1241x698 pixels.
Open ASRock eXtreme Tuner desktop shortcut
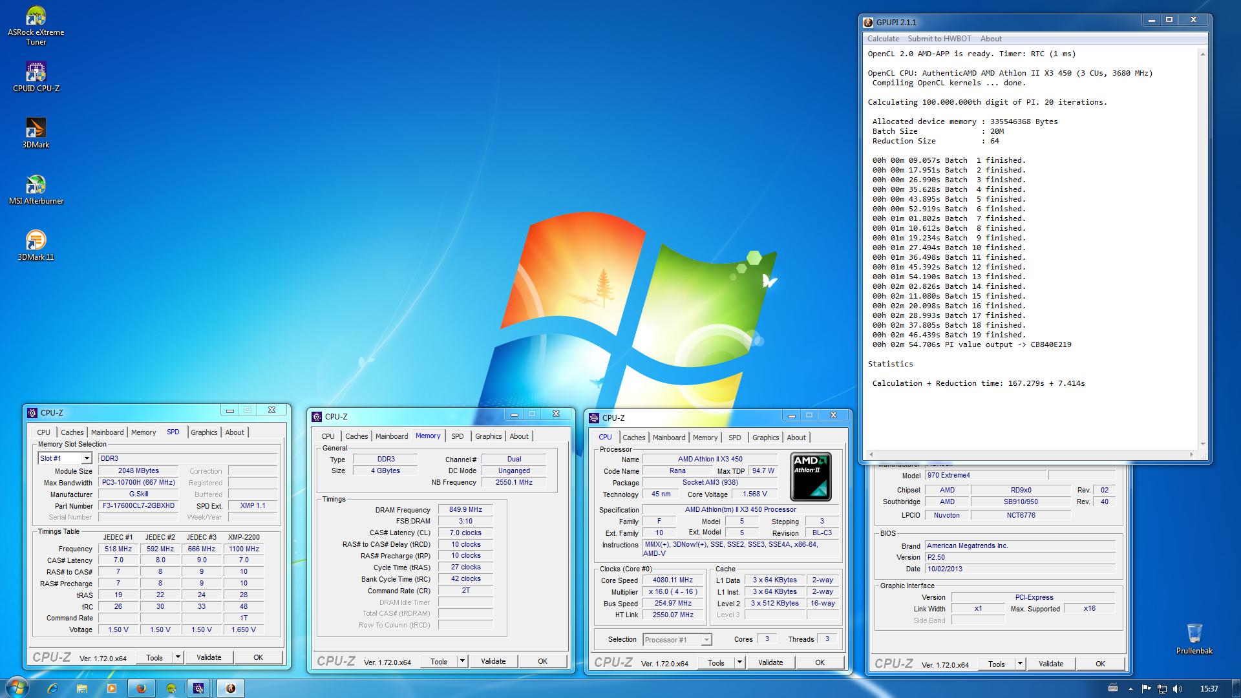36,26
